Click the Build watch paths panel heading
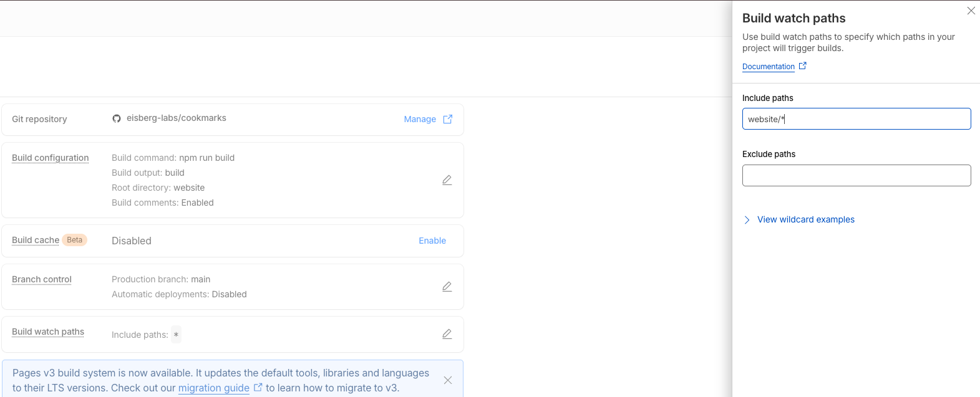 click(x=794, y=18)
